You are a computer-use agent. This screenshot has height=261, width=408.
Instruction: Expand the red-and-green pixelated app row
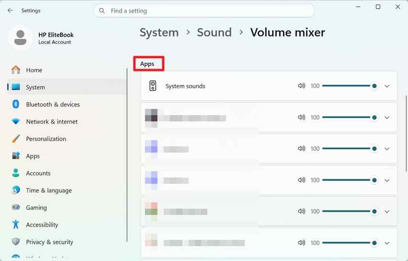387,212
